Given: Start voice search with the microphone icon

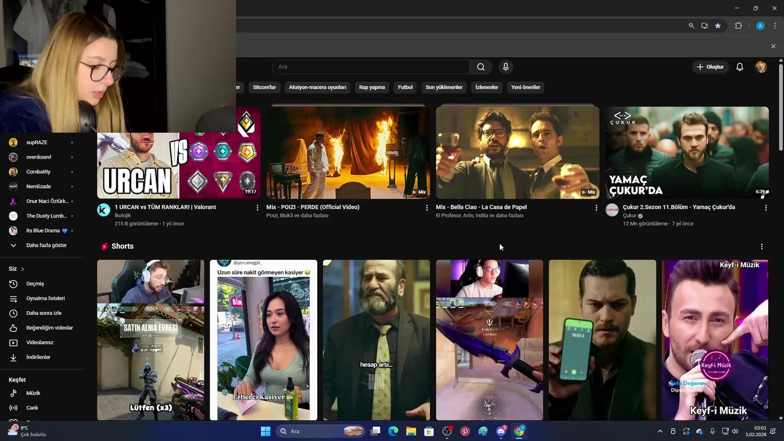Looking at the screenshot, I should pyautogui.click(x=505, y=67).
